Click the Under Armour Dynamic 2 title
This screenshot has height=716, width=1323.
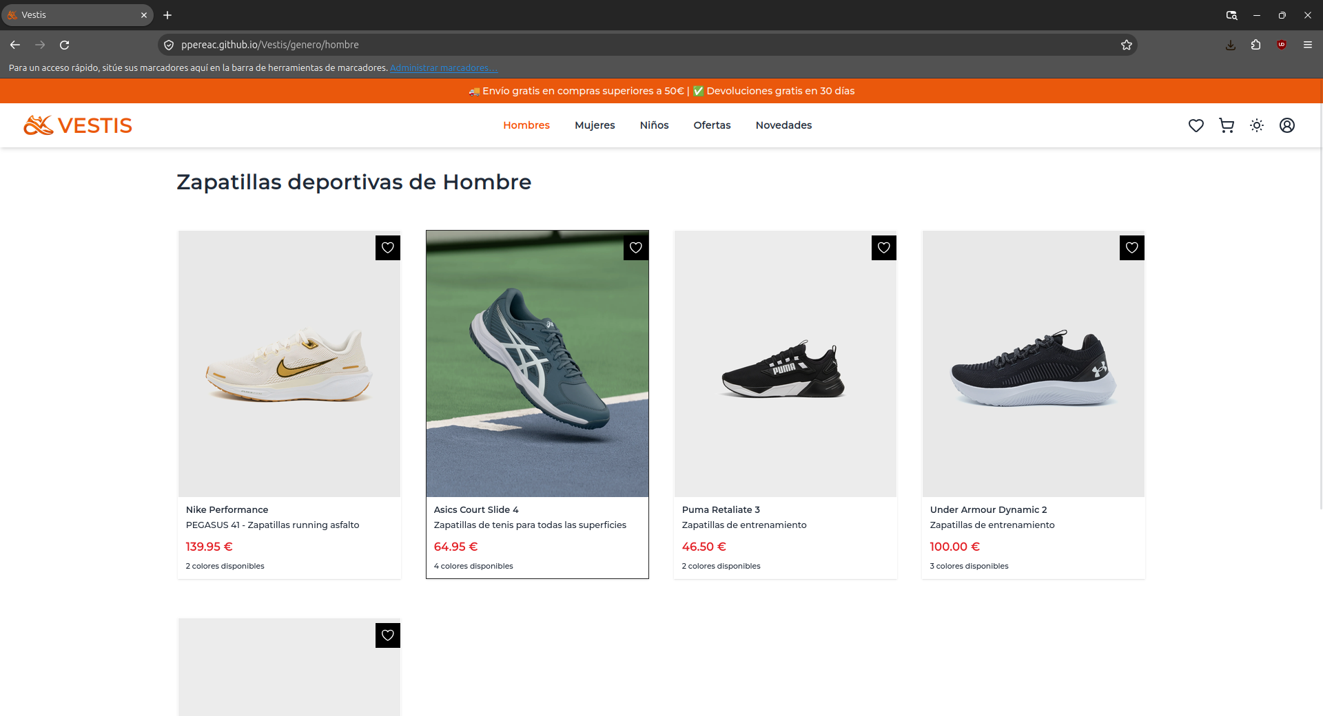pos(988,509)
